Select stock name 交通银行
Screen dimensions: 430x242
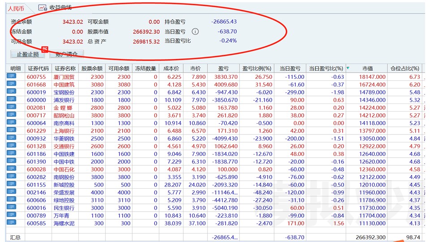tap(64, 146)
